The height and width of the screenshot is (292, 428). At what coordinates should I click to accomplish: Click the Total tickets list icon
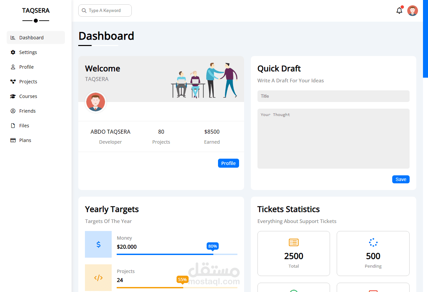294,242
